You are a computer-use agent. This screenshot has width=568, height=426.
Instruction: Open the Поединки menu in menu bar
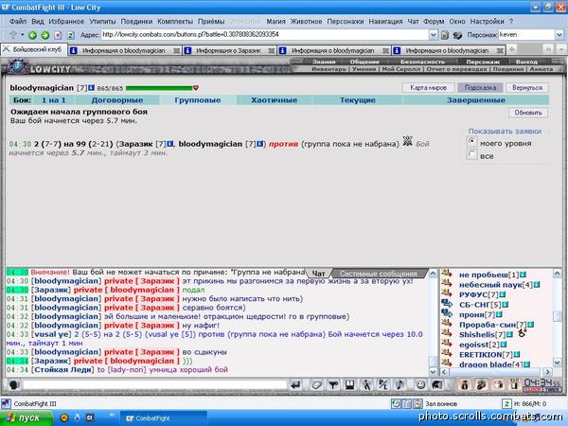(x=136, y=22)
